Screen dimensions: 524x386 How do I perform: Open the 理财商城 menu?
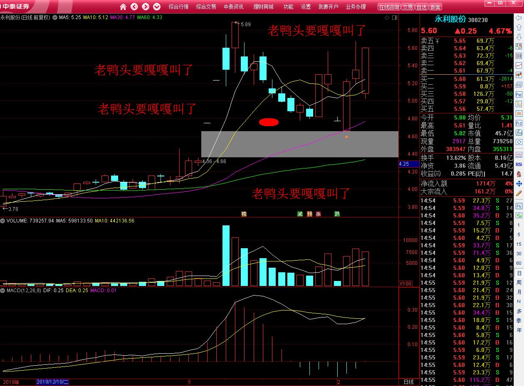click(263, 7)
